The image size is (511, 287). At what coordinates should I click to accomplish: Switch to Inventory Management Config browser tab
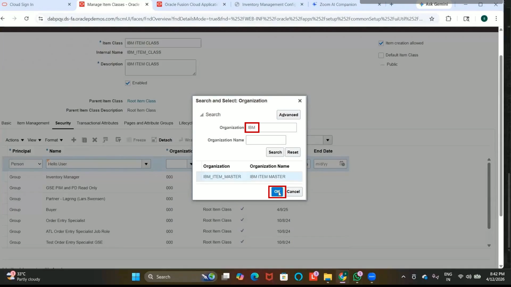pos(269,4)
